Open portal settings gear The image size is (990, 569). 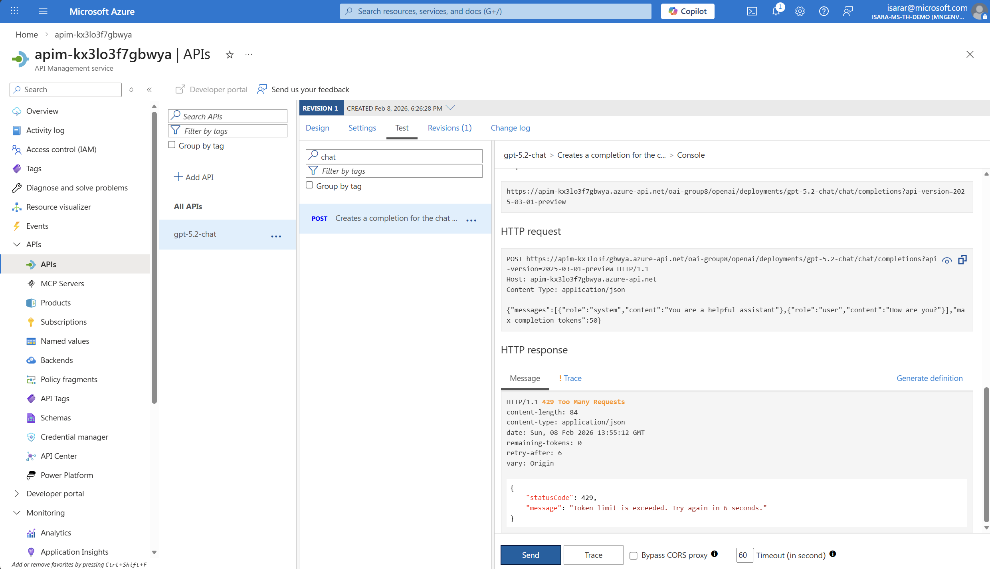pos(800,11)
